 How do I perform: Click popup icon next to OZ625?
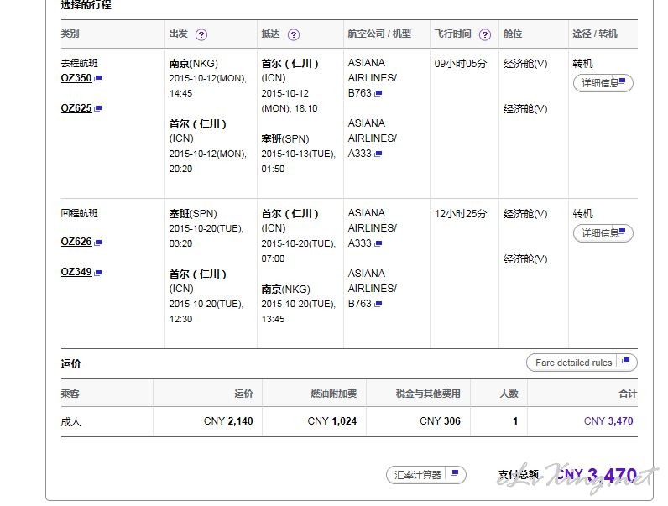(98, 108)
